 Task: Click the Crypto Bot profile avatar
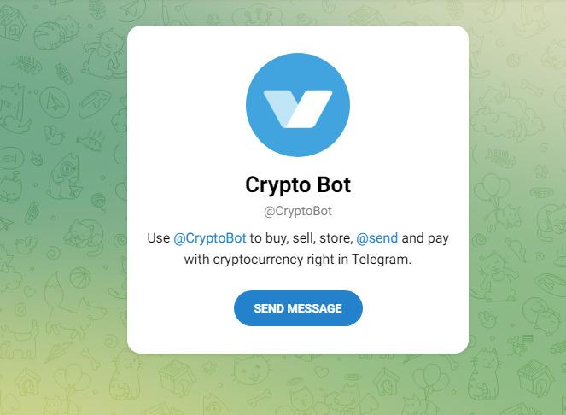298,105
